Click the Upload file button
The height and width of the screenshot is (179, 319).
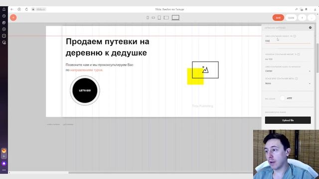(x=288, y=120)
